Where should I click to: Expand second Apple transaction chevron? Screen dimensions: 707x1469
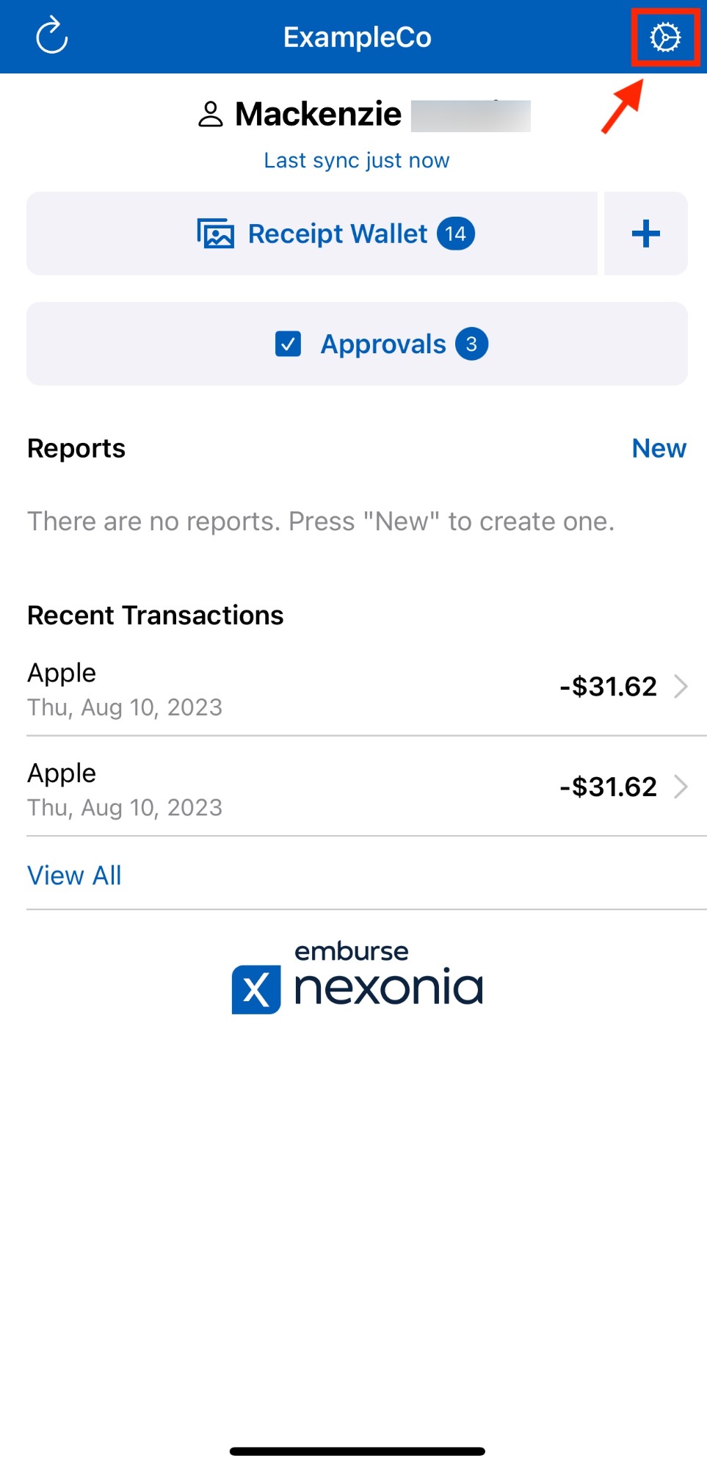click(x=681, y=787)
